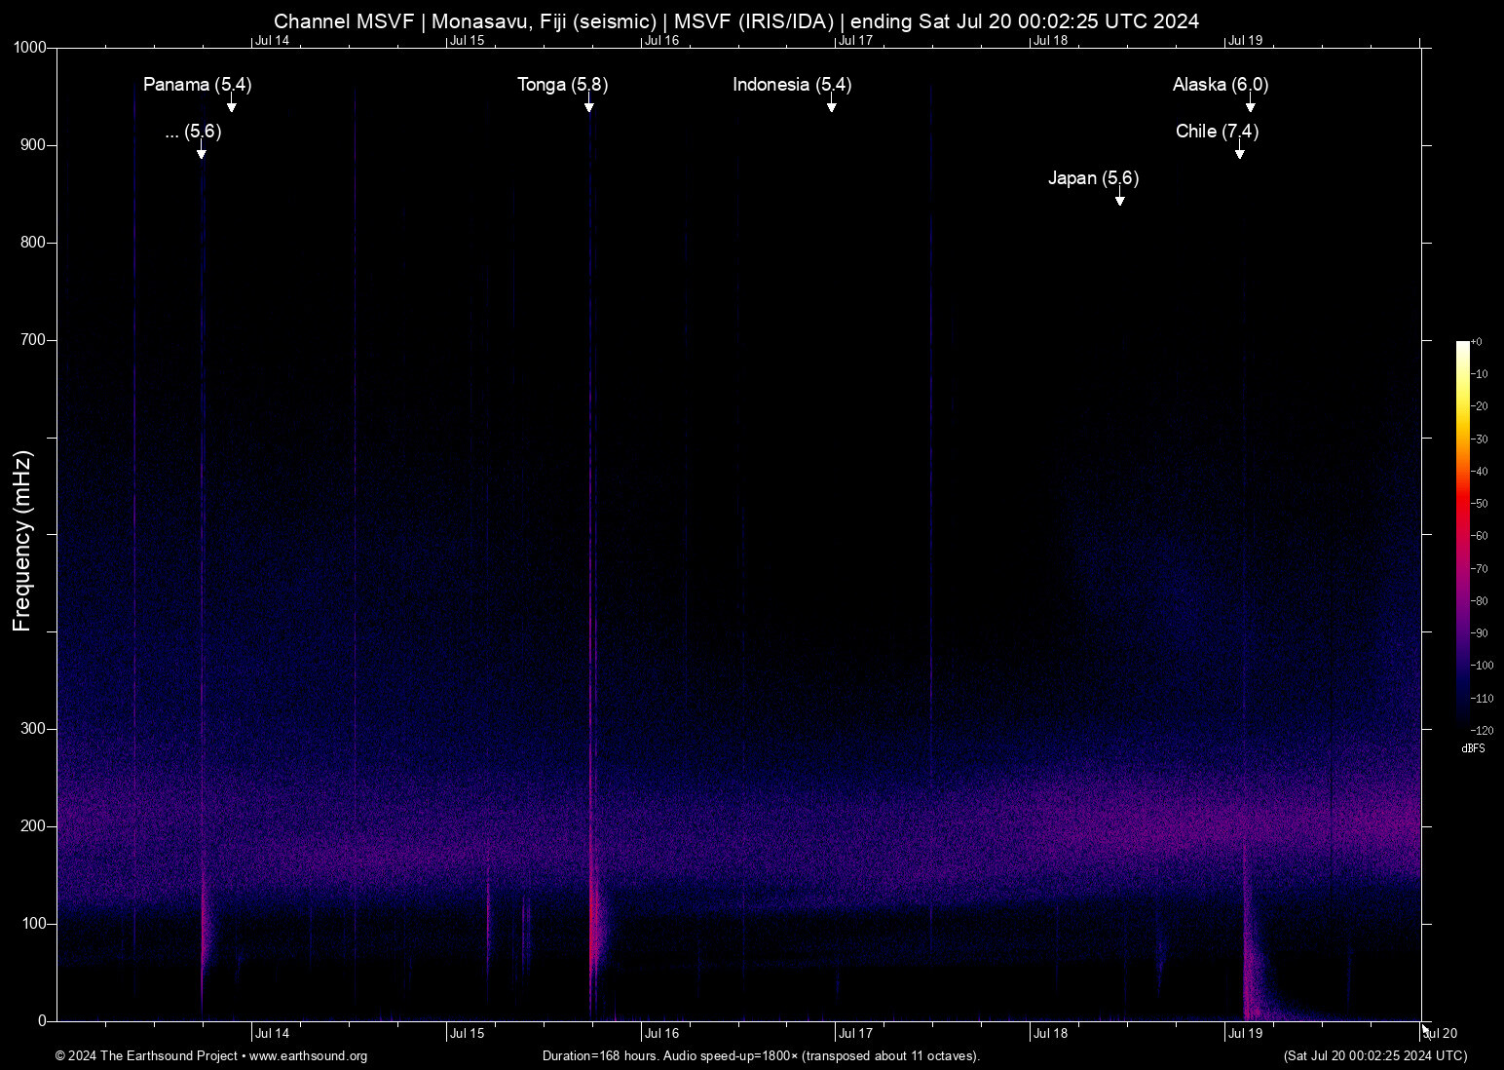
Task: Click the 200 frequency axis label
Action: coord(34,826)
